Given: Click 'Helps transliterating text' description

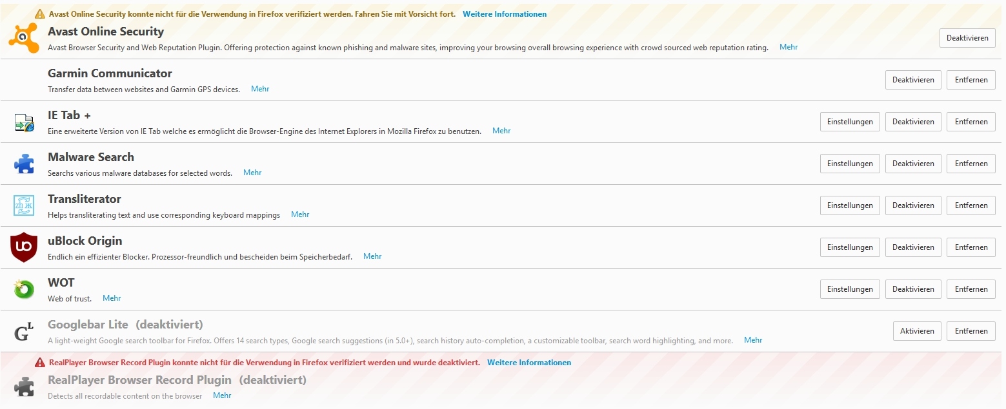Looking at the screenshot, I should click(164, 215).
